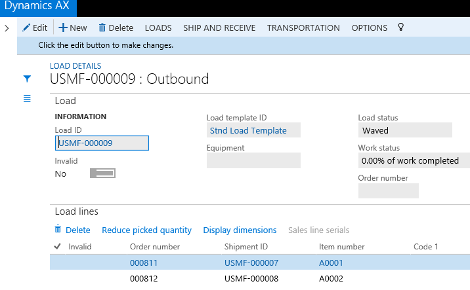Open the filter funnel icon
Image resolution: width=470 pixels, height=290 pixels.
pos(27,79)
